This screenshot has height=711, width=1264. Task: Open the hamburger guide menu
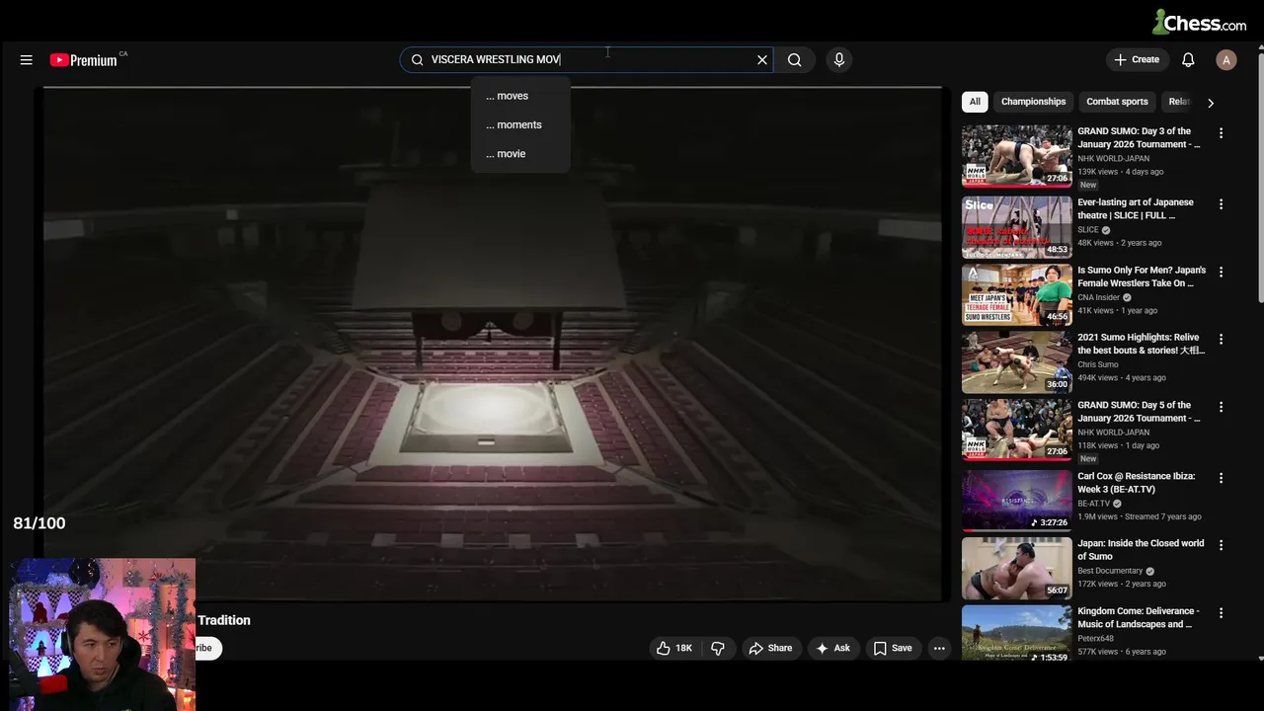tap(27, 60)
